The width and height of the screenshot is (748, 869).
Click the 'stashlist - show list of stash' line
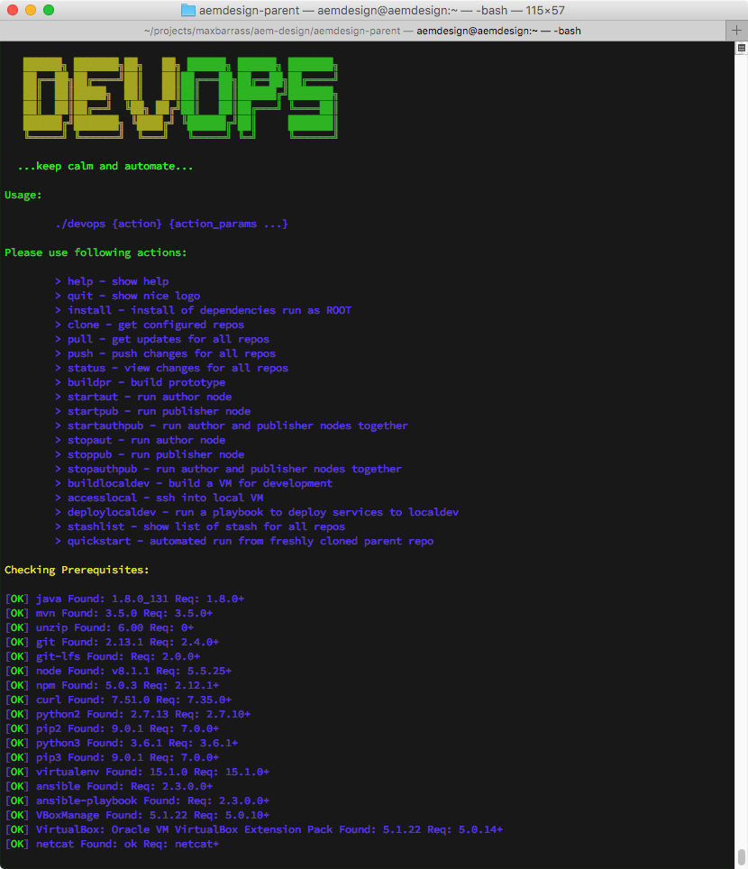200,526
